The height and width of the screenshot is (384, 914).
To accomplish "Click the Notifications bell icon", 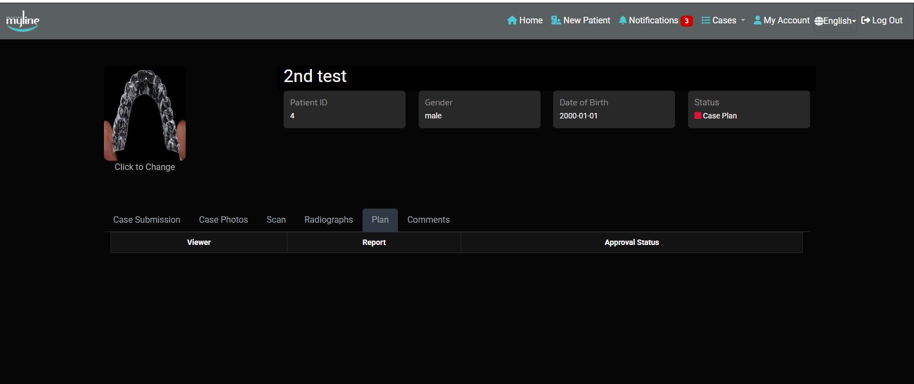I will pos(623,21).
